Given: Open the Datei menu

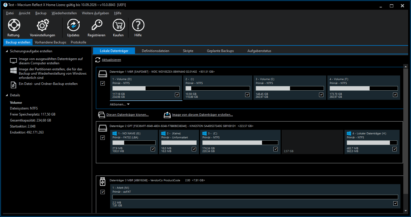Looking at the screenshot, I should click(x=10, y=13).
